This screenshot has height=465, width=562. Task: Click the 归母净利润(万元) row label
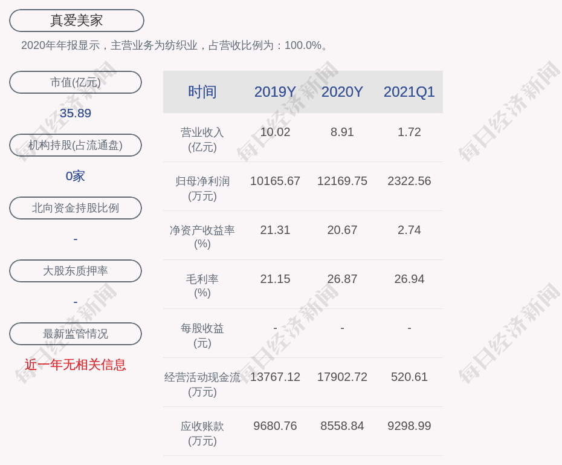click(x=202, y=189)
